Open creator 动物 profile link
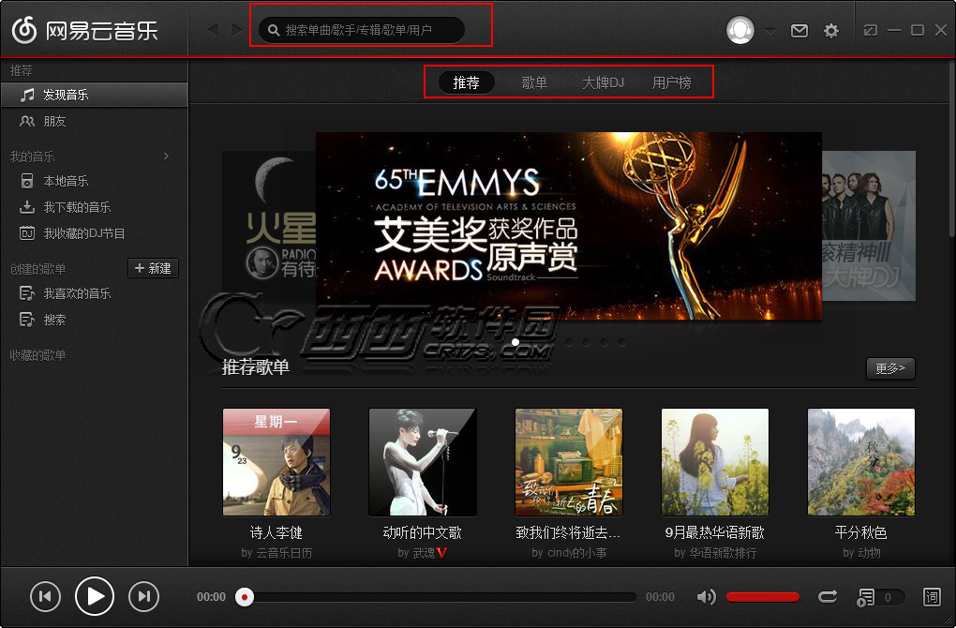 pos(870,553)
